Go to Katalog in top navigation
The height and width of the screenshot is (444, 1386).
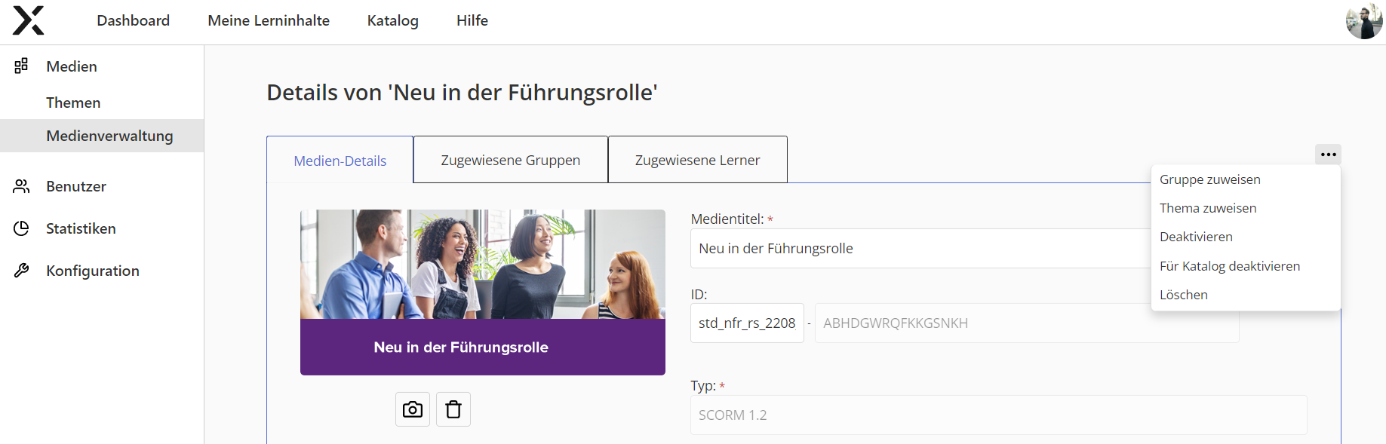coord(392,21)
